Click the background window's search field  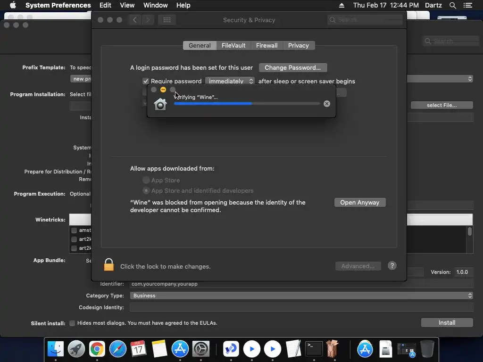451,41
